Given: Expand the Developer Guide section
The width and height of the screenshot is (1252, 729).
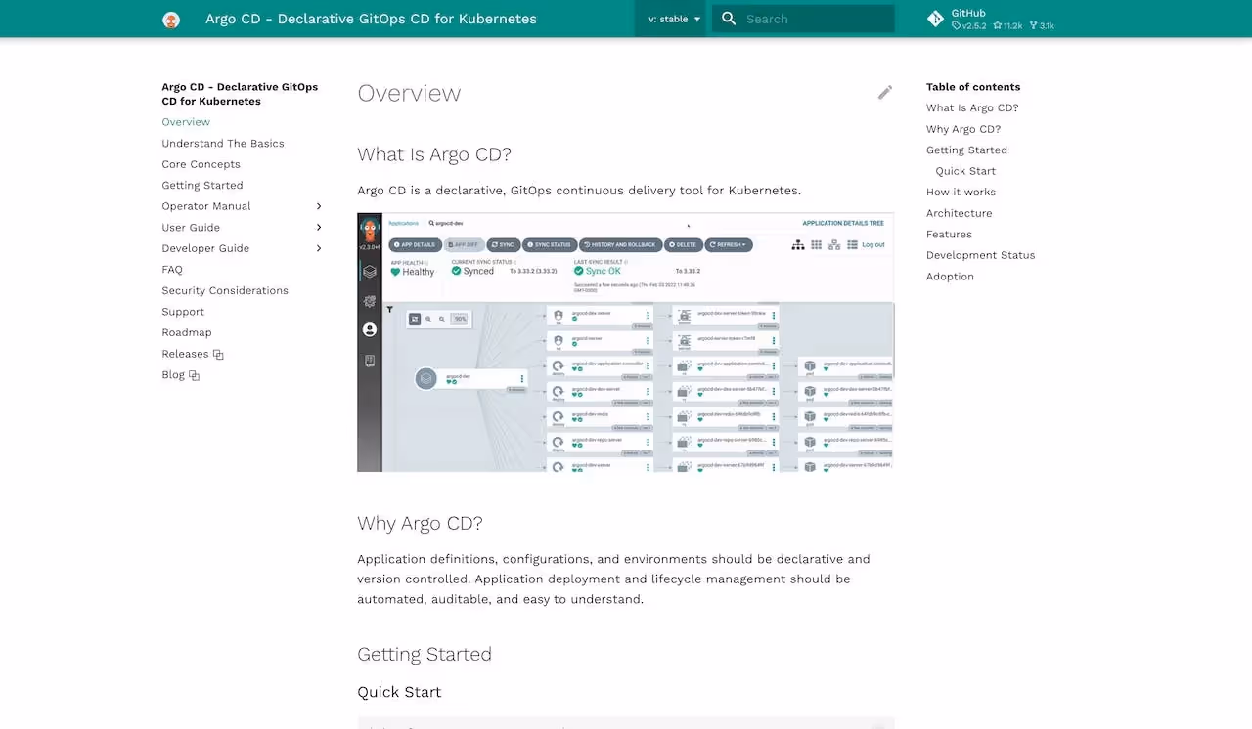Looking at the screenshot, I should 318,248.
